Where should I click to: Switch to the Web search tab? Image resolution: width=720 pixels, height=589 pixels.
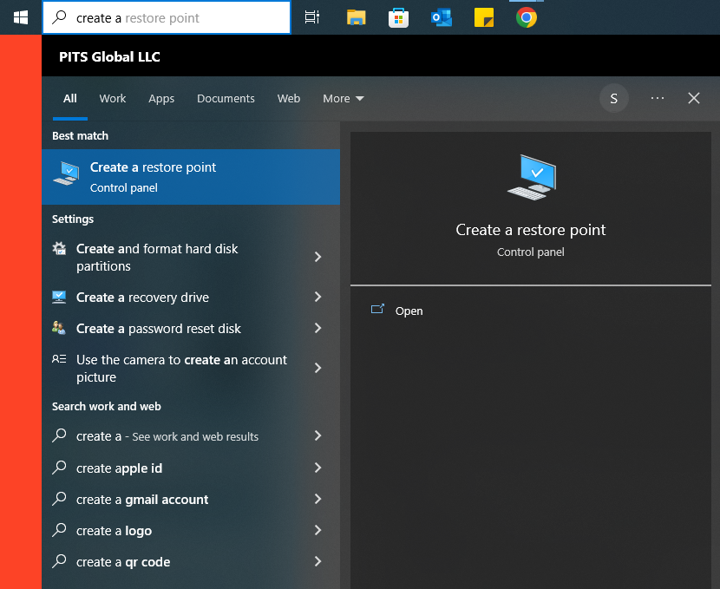(289, 98)
